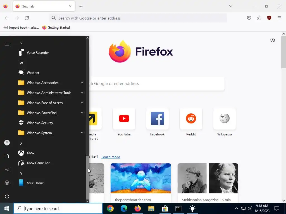Switch to Firefox in taskbar
Screen dimensions: 286x214
(x=137, y=208)
